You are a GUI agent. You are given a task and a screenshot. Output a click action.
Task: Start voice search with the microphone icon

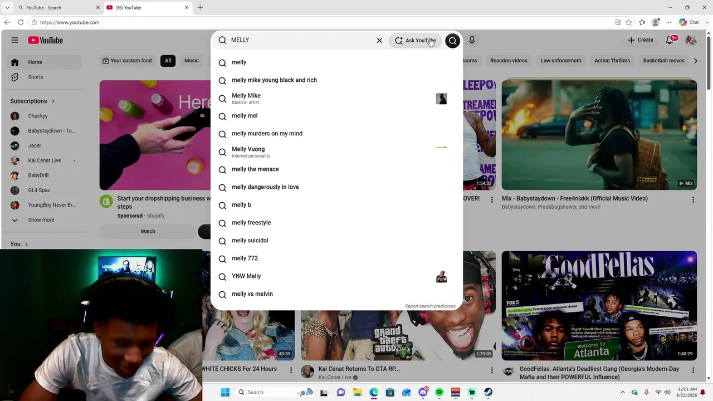tap(472, 40)
